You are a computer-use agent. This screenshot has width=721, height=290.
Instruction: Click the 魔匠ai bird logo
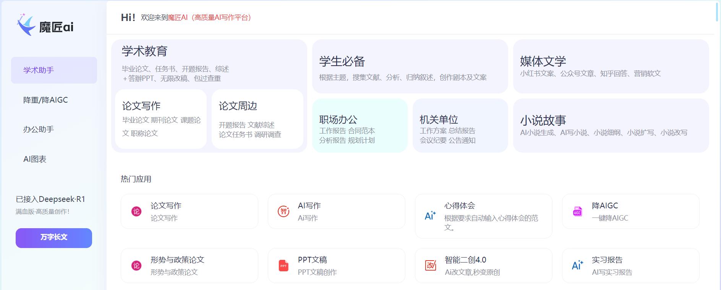click(26, 25)
